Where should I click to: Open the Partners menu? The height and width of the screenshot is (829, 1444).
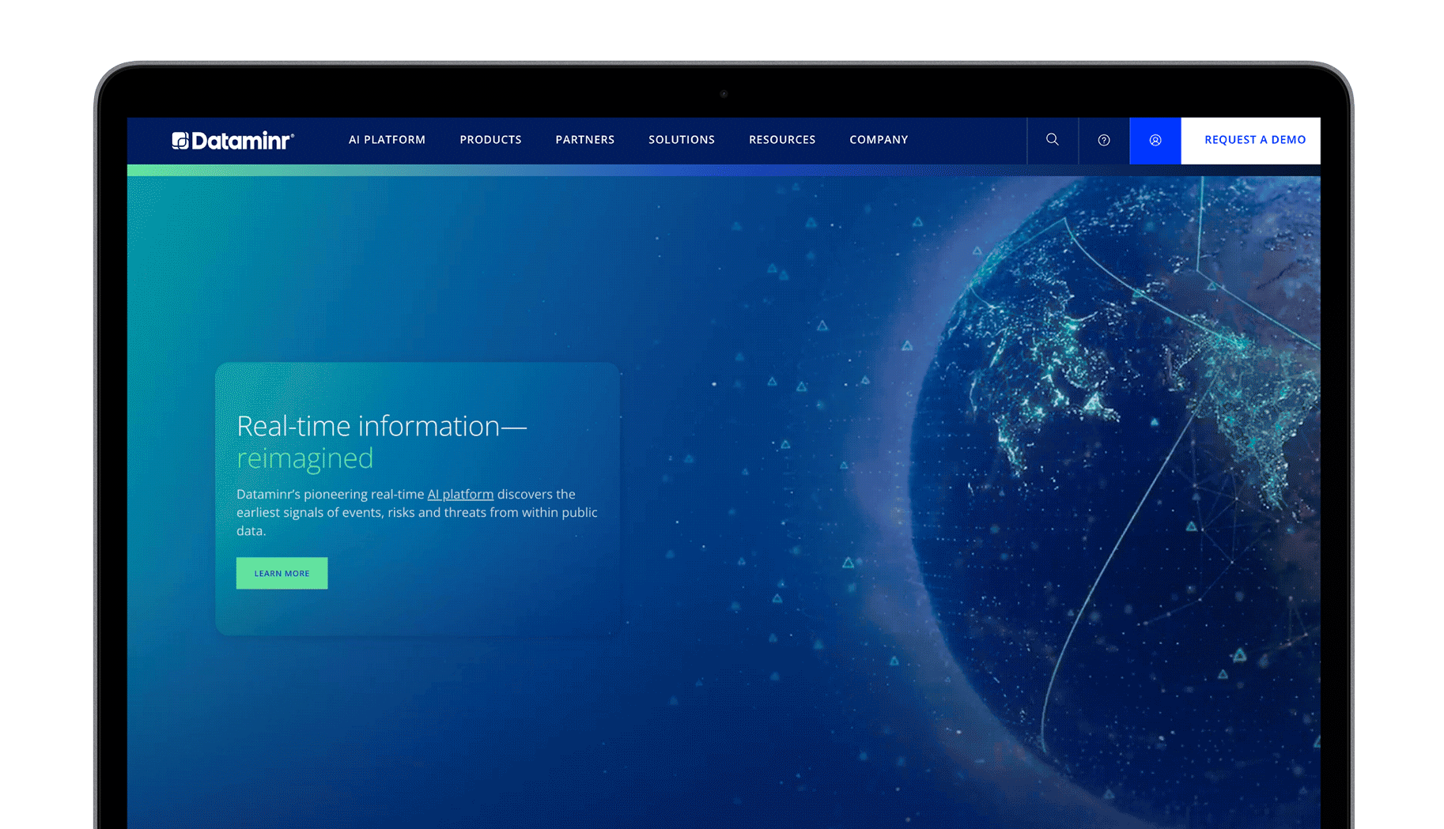[584, 140]
